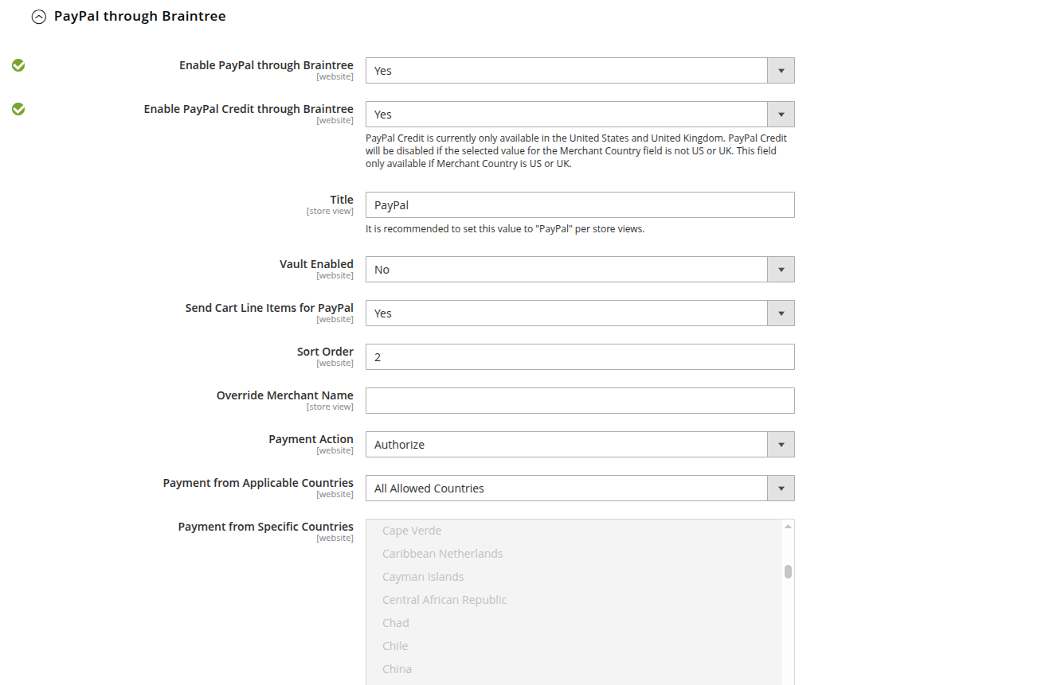Open Payment from Applicable Countries dropdown
The height and width of the screenshot is (685, 1061).
click(579, 488)
